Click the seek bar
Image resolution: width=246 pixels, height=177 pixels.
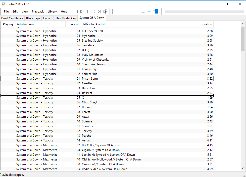click(x=204, y=12)
